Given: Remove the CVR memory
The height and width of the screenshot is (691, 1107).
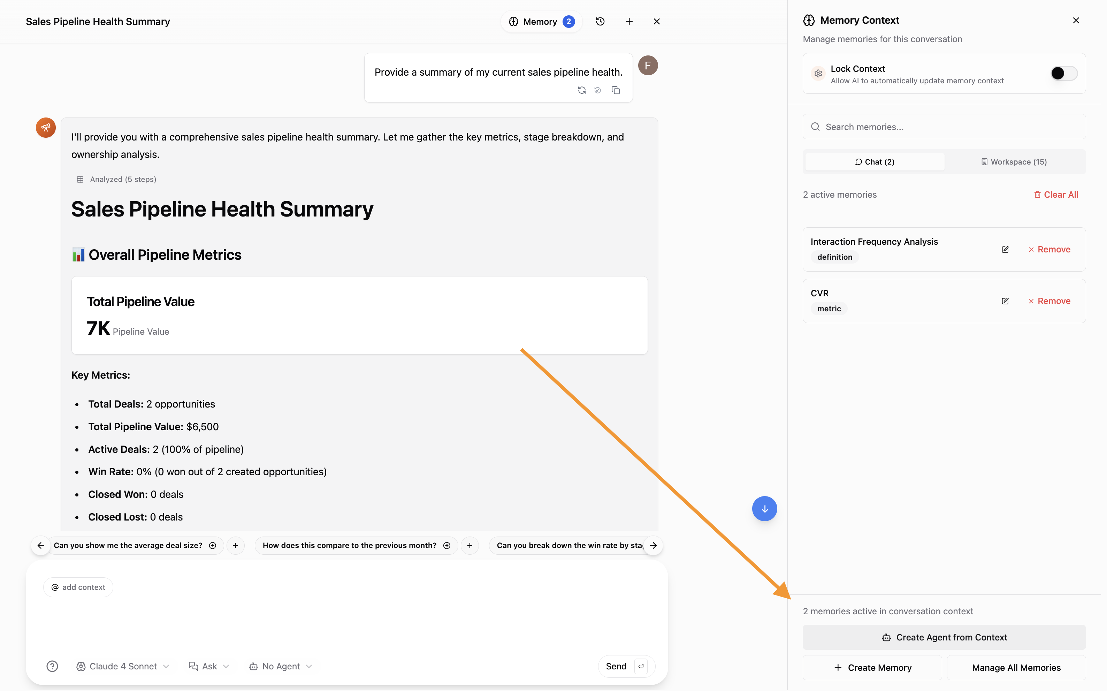Looking at the screenshot, I should pos(1049,301).
